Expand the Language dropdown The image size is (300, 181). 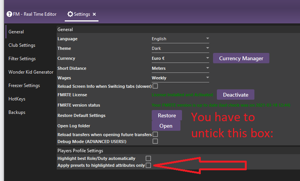pos(180,39)
